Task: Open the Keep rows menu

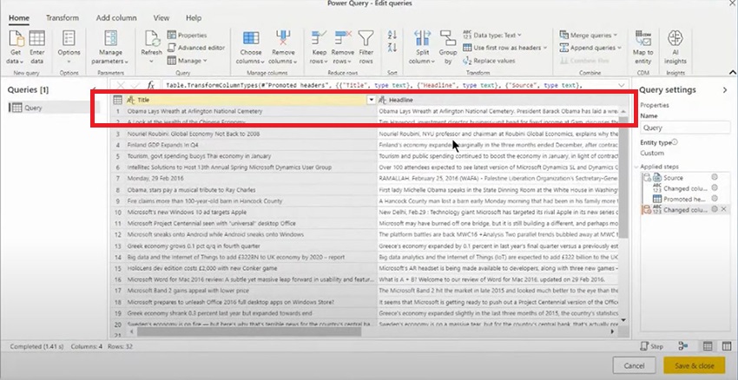Action: [320, 48]
